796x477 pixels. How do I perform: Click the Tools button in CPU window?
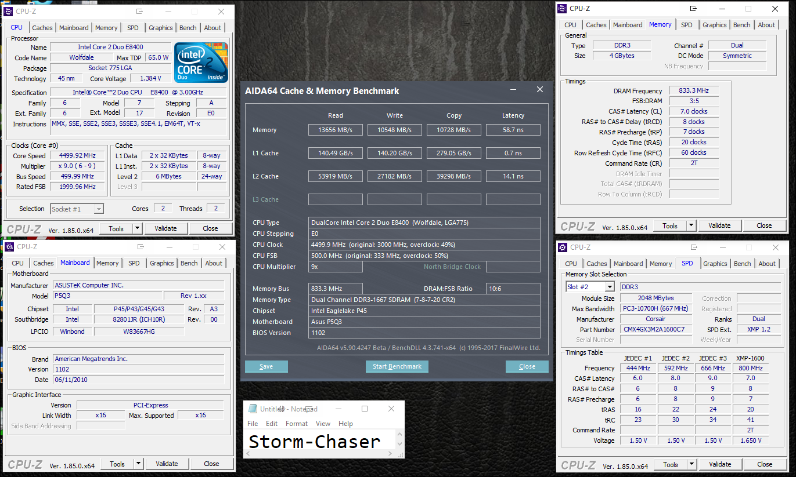tap(116, 228)
